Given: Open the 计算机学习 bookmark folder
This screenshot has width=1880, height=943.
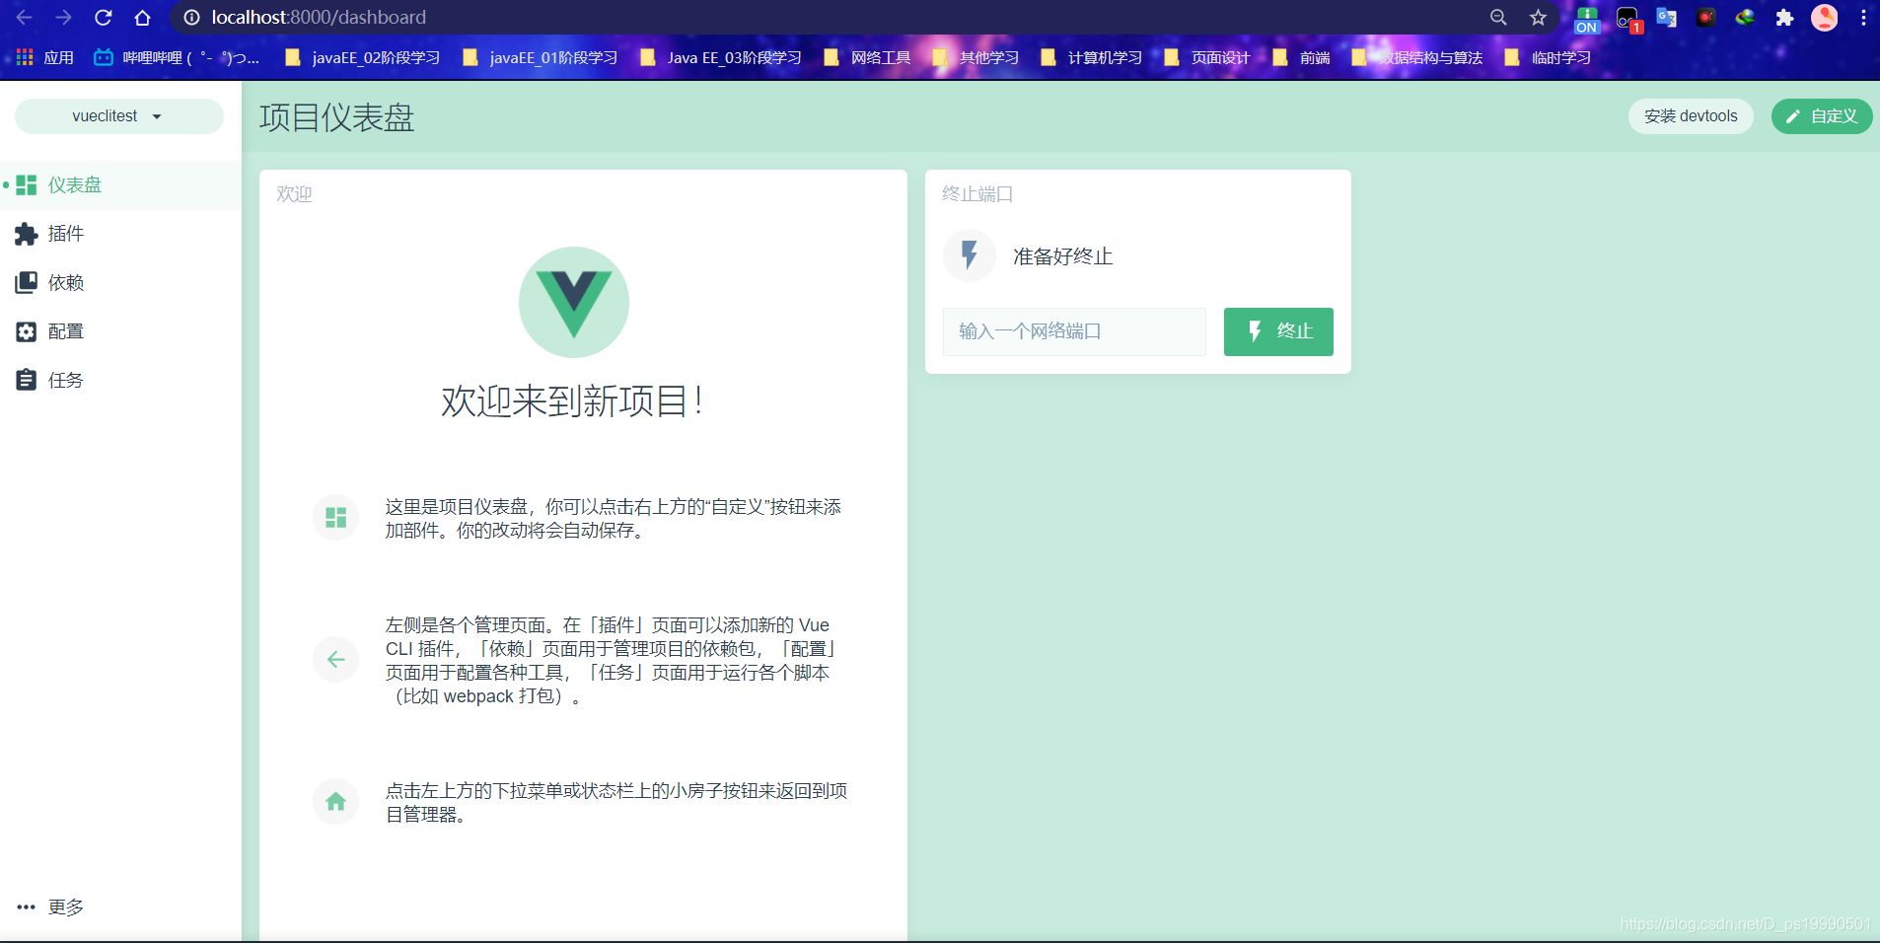Looking at the screenshot, I should (x=1092, y=58).
